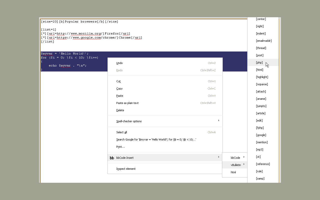
Task: Open the vBulletin submenu
Action: tap(236, 165)
